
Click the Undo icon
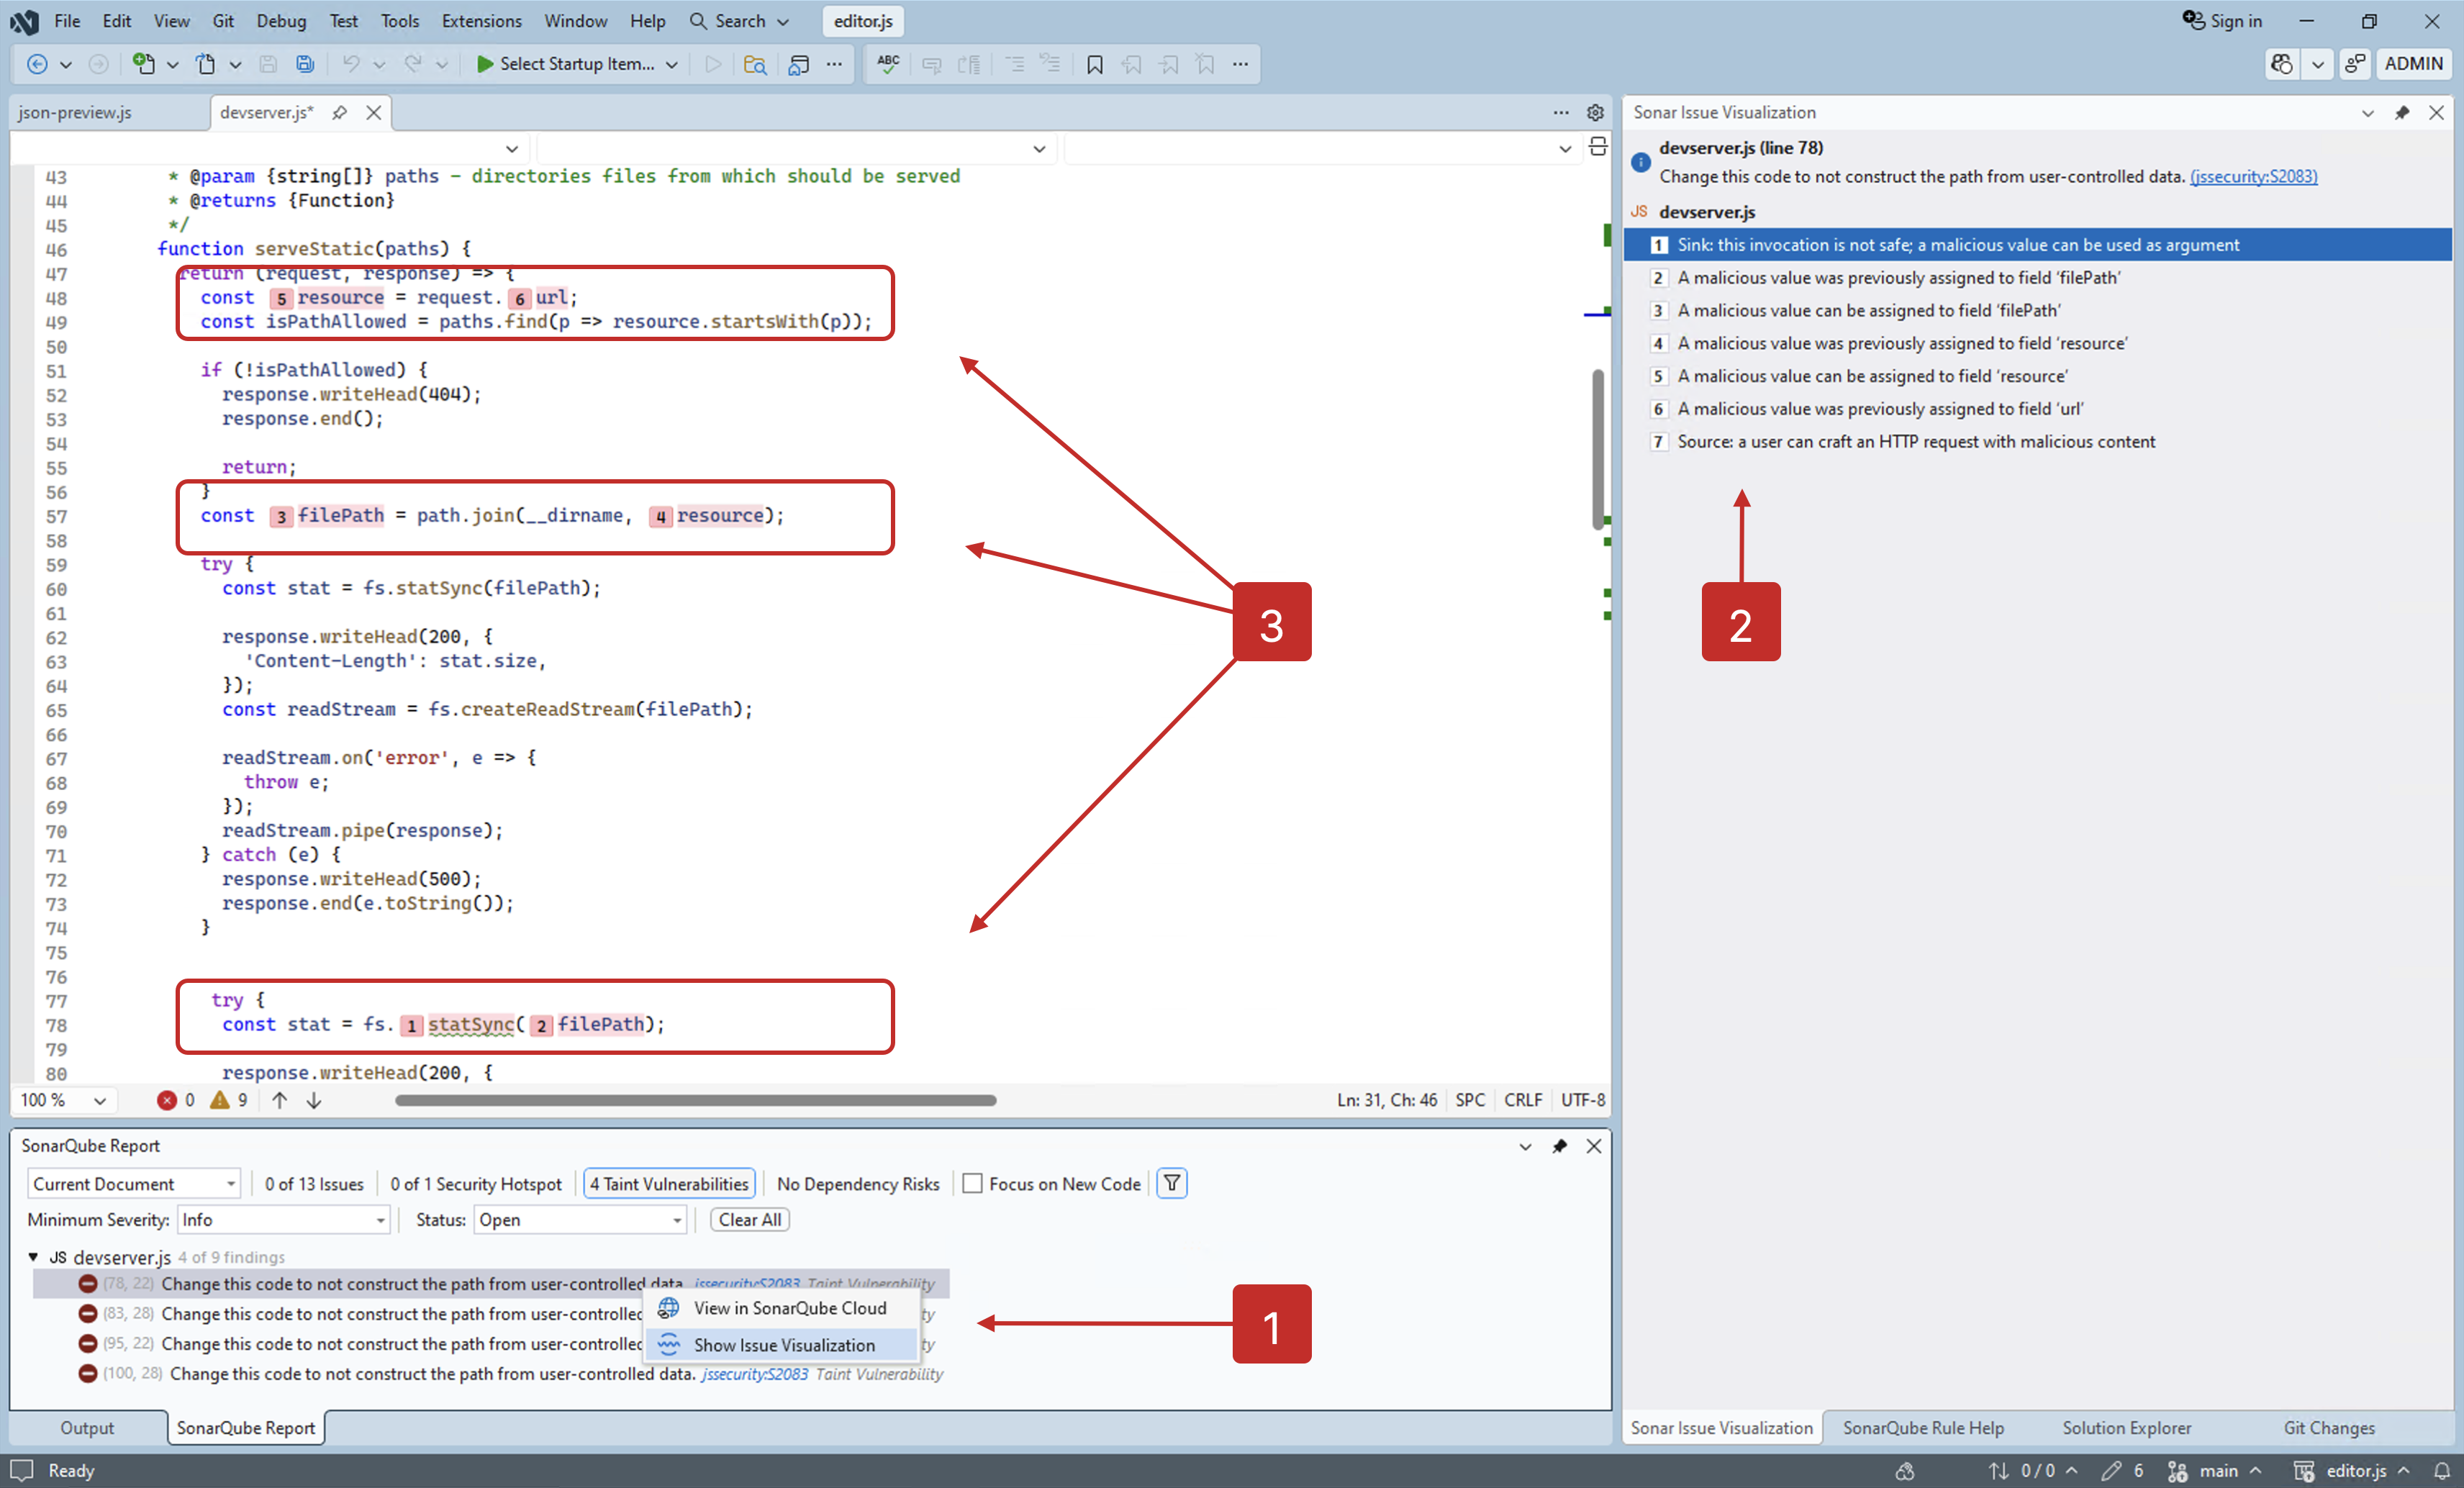click(352, 64)
